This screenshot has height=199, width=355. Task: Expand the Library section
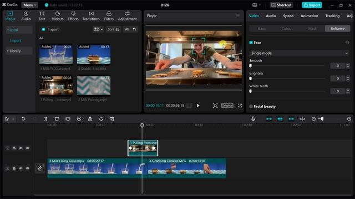tap(19, 51)
